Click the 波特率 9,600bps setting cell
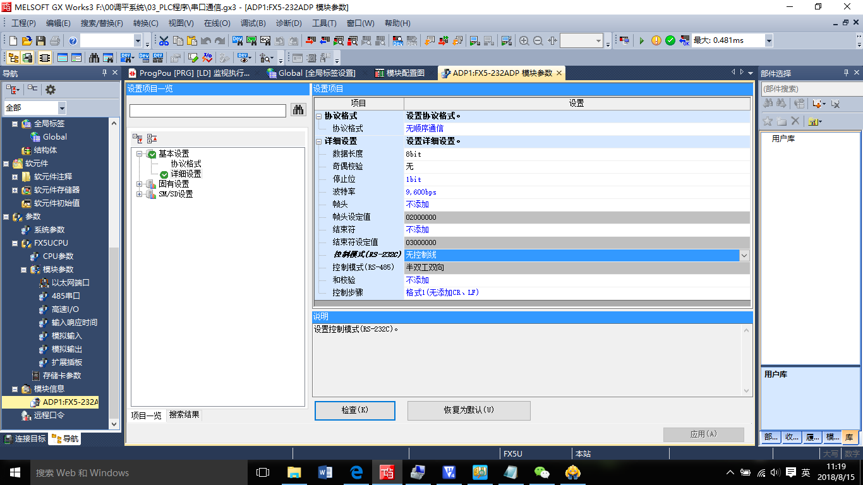This screenshot has width=863, height=485. (576, 192)
